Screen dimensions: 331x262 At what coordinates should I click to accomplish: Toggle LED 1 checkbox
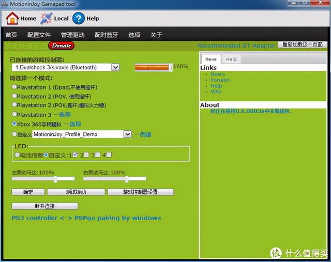coord(75,155)
